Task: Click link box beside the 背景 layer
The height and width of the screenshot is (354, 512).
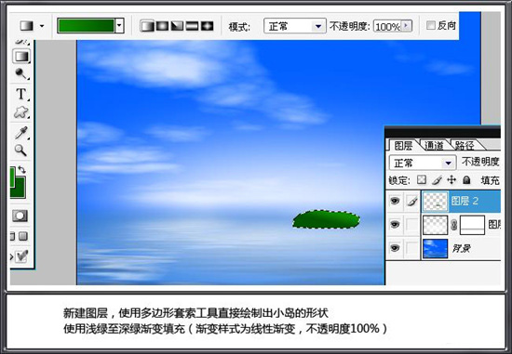Action: [x=412, y=249]
